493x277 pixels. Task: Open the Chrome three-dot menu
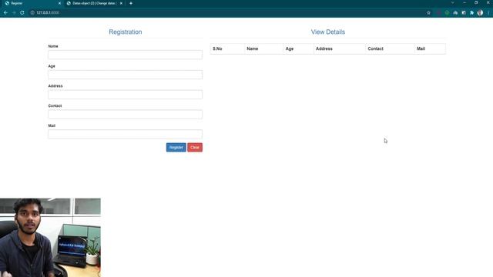488,13
